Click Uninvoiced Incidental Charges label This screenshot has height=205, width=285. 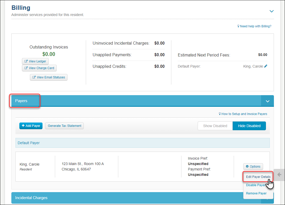(x=121, y=43)
